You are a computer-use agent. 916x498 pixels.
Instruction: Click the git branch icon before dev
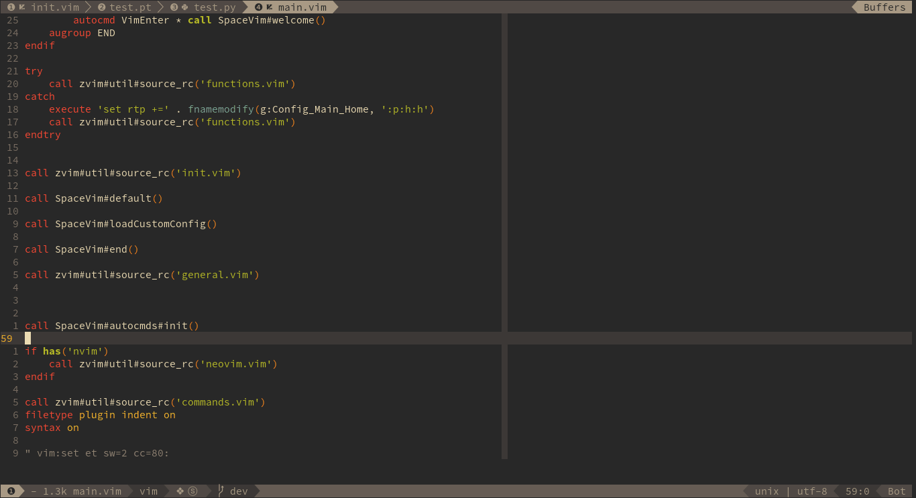tap(220, 491)
